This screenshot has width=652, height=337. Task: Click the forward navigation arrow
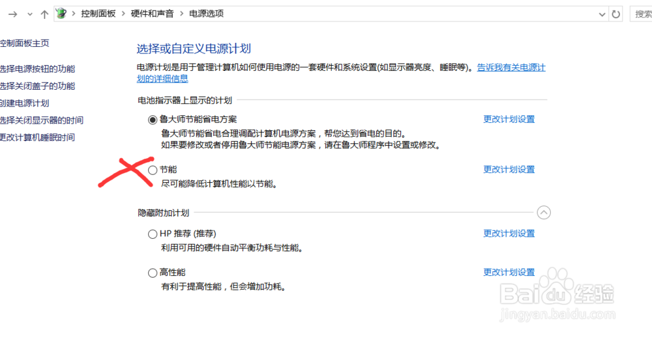[x=13, y=14]
